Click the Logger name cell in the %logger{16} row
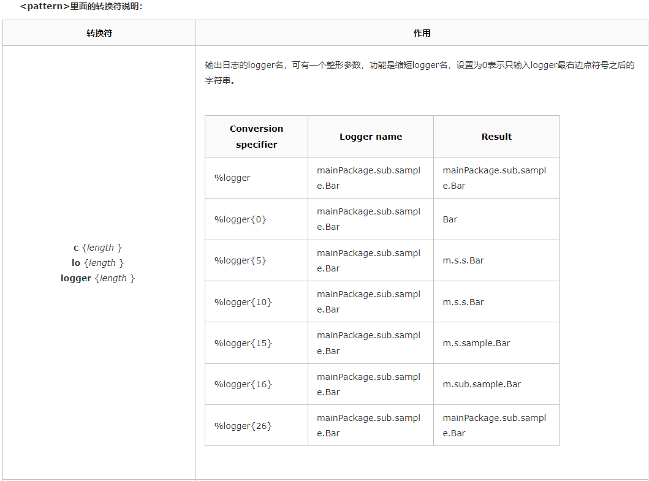649x481 pixels. point(370,384)
